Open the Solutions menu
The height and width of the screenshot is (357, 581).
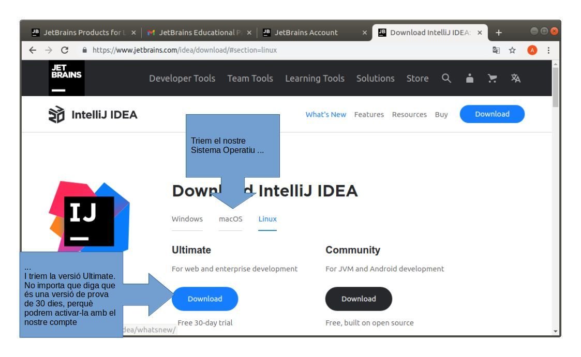point(376,79)
